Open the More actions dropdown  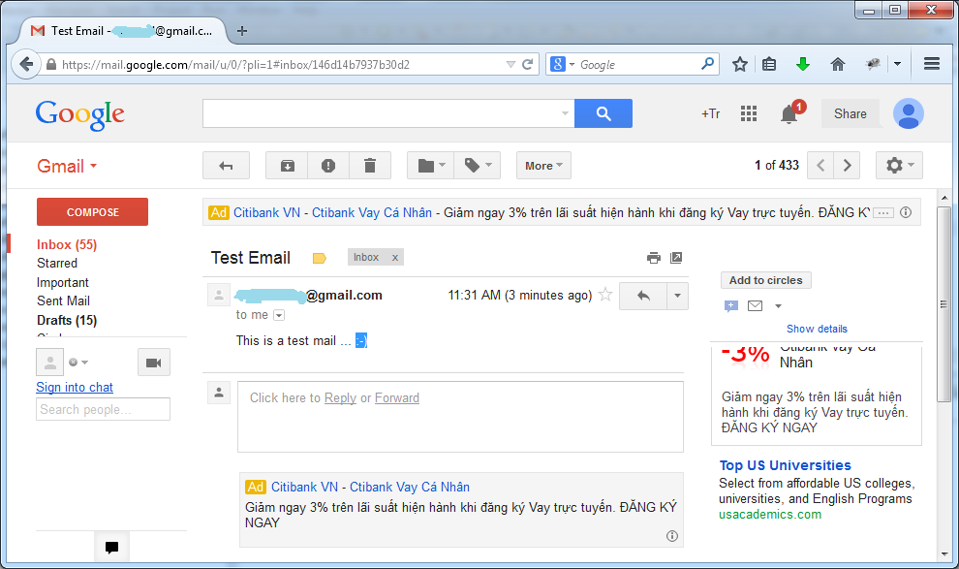pyautogui.click(x=543, y=165)
